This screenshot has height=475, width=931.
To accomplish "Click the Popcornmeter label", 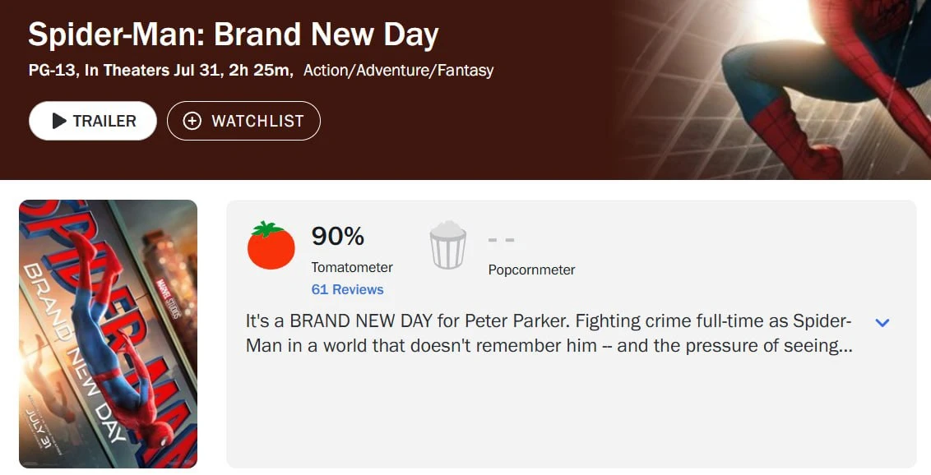I will tap(531, 270).
